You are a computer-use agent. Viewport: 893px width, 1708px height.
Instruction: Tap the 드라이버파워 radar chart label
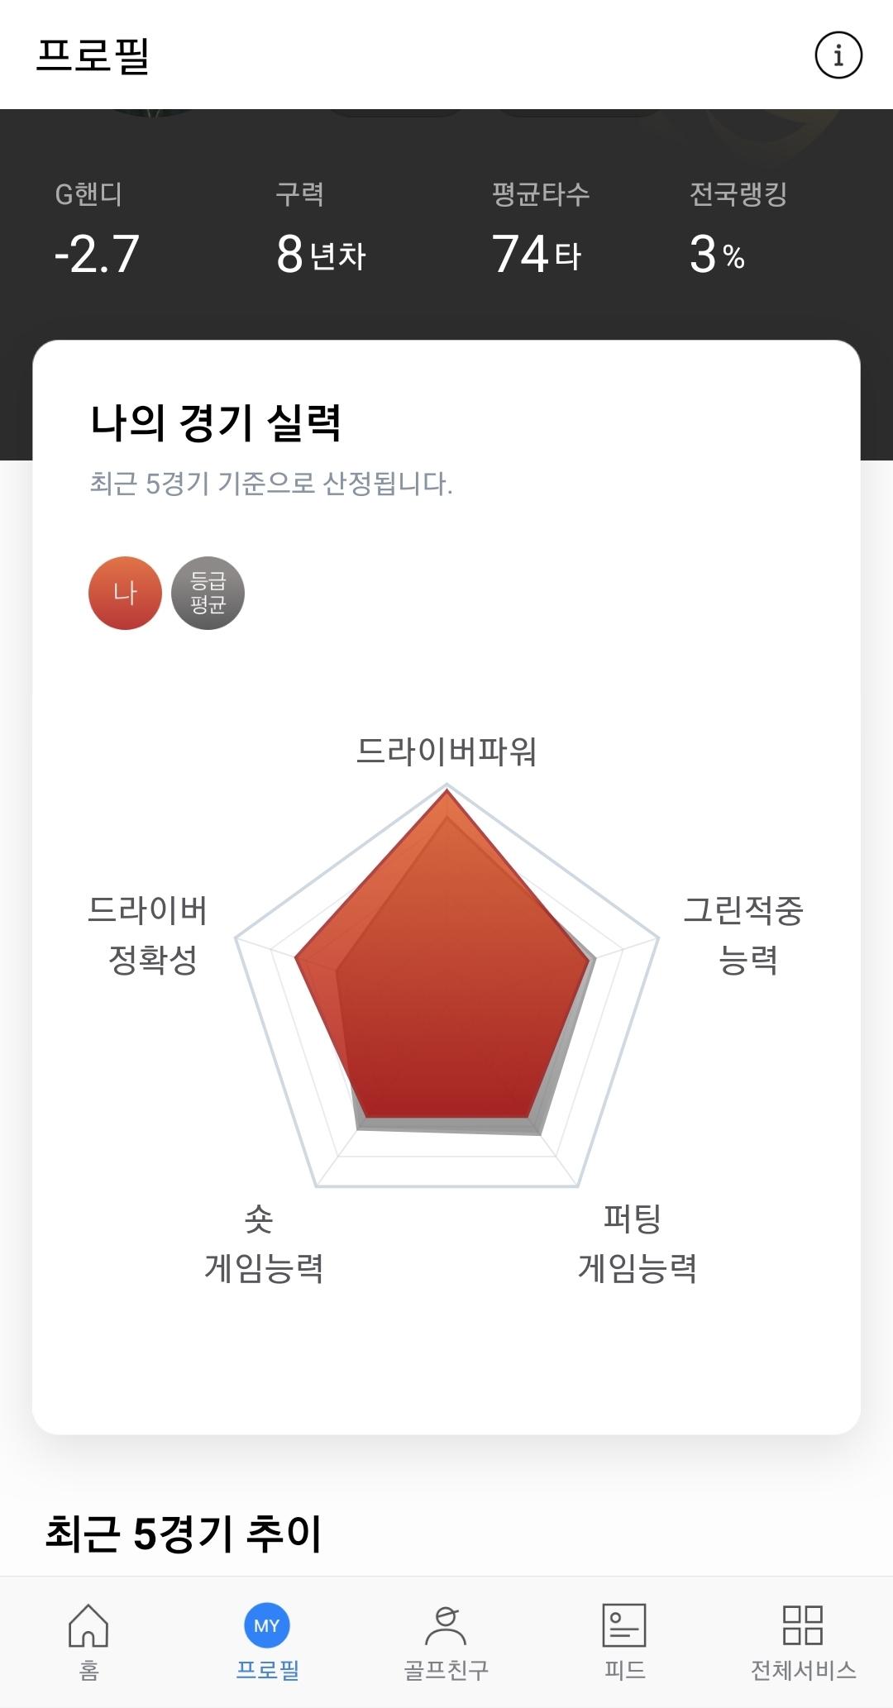tap(446, 751)
